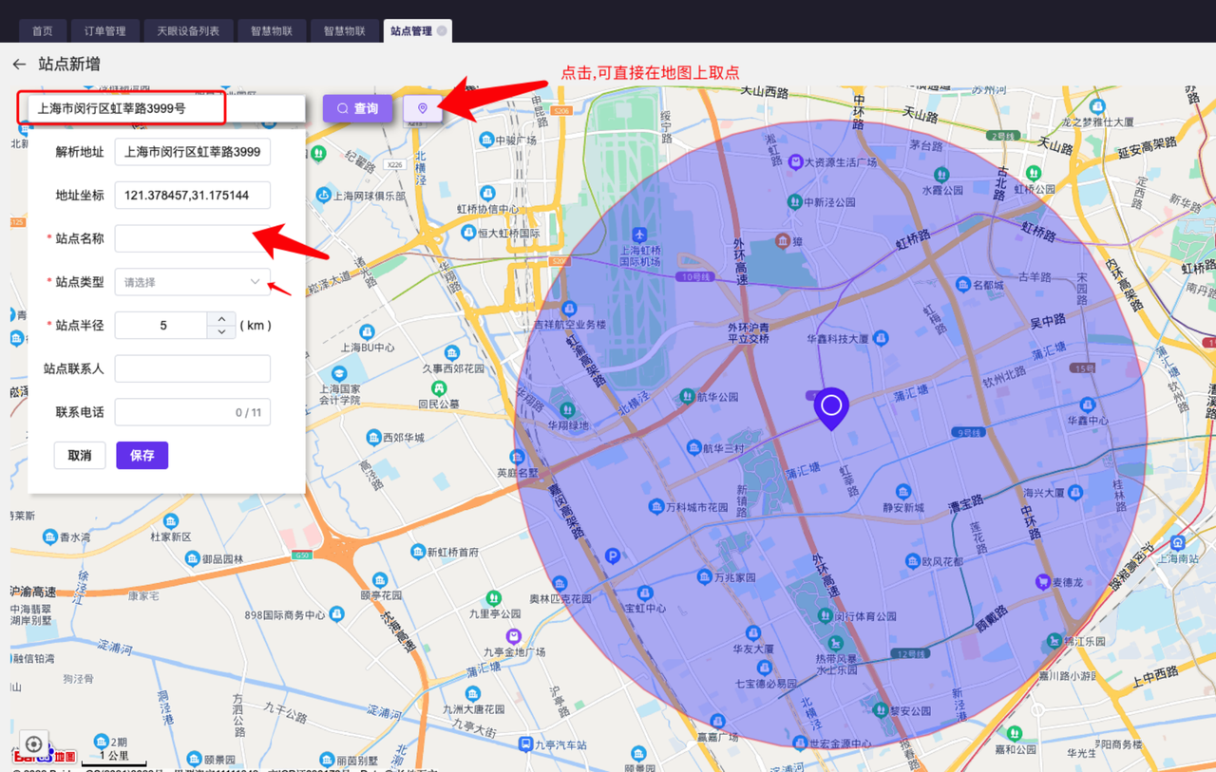The image size is (1216, 772).
Task: Click the map pin pick-point button
Action: coord(423,108)
